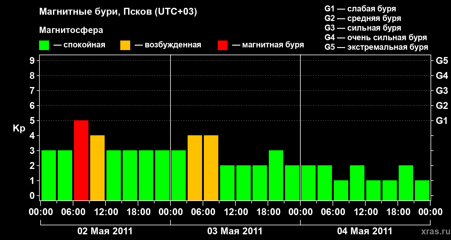Select the green 06:00–09:00 Kp 1 bar on 04 Мая
The image size is (451, 240).
341,190
